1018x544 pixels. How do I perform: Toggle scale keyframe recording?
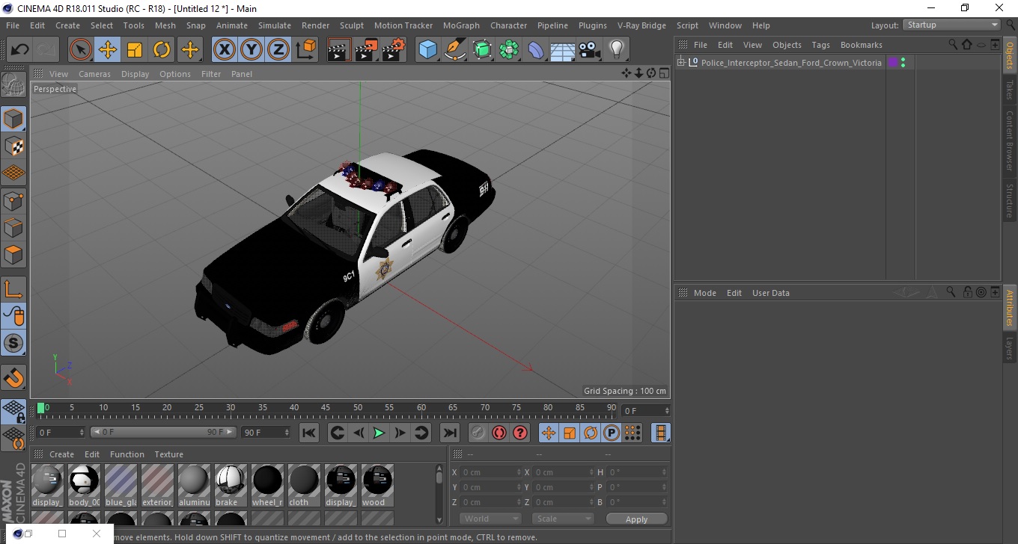570,433
